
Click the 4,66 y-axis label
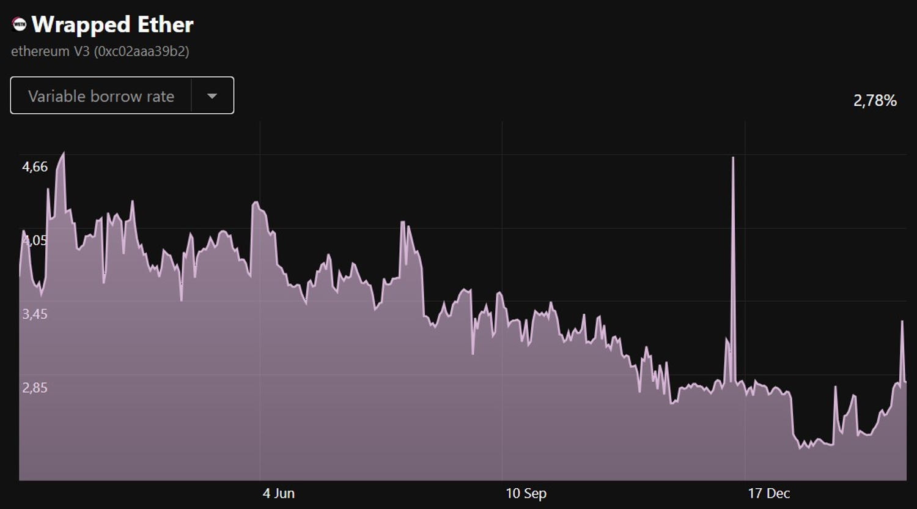pos(35,167)
